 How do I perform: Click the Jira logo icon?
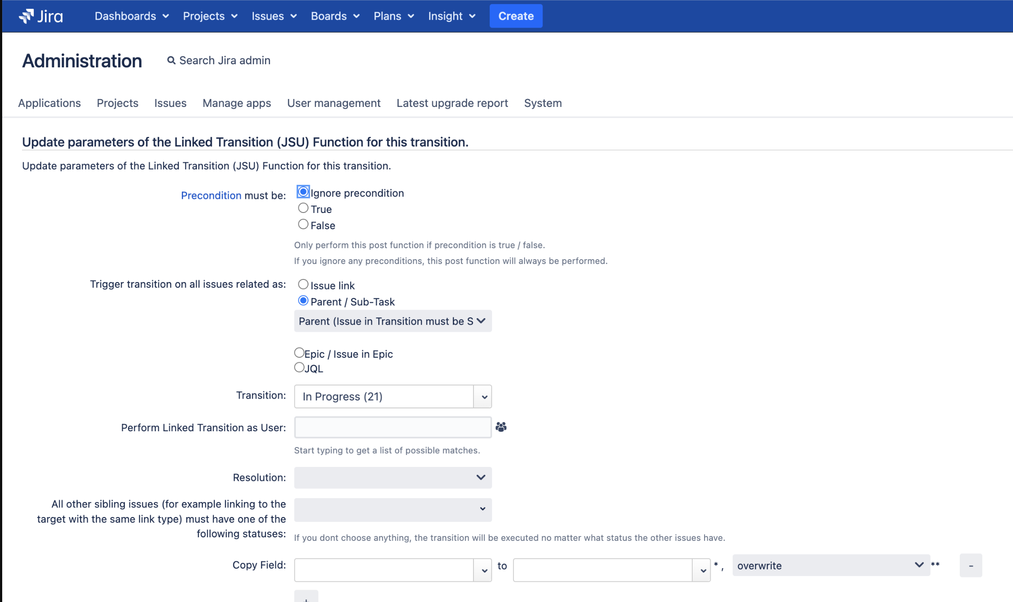tap(26, 16)
